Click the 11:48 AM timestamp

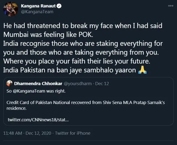coord(12,133)
